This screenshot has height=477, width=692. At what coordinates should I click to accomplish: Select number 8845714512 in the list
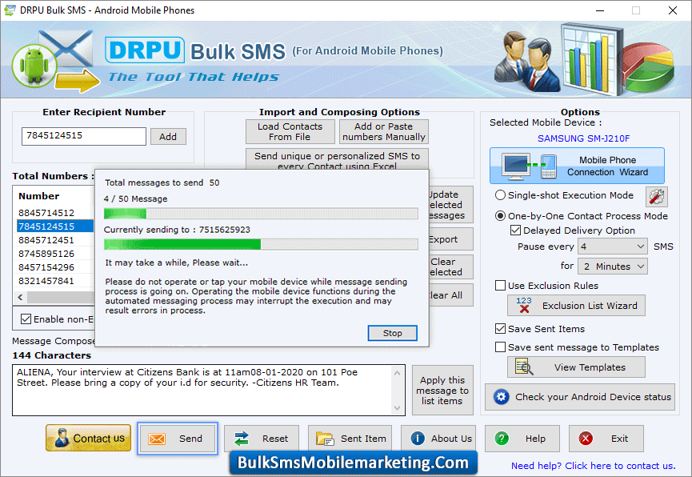tap(46, 212)
